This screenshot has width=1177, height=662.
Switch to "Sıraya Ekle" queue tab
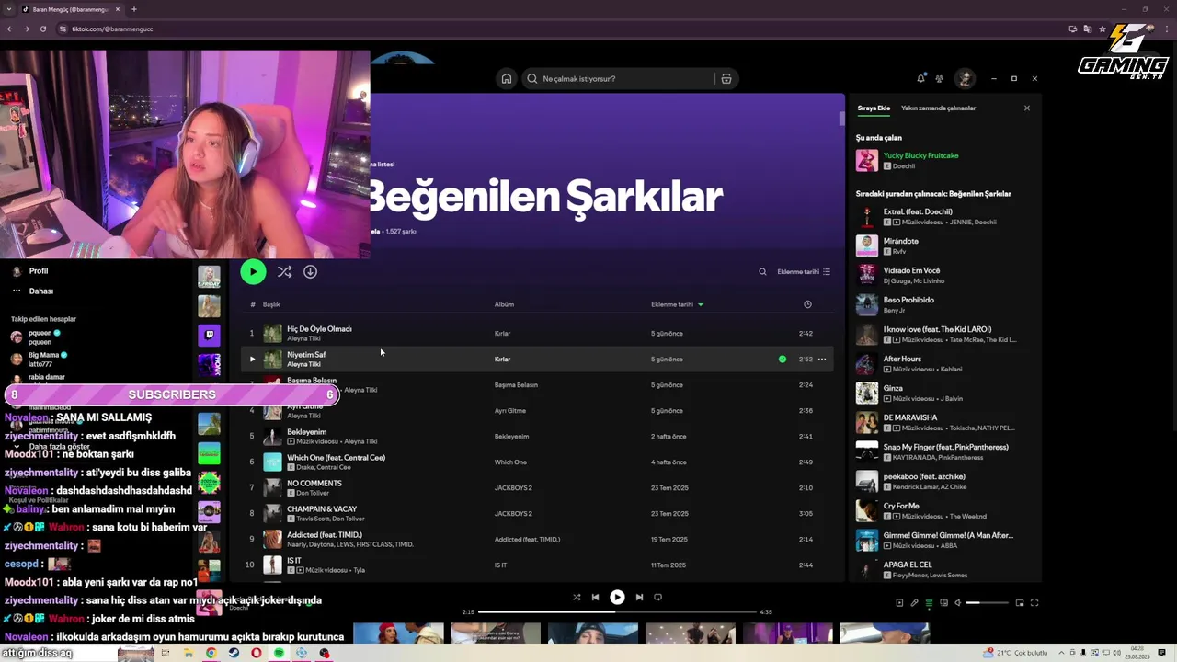874,108
